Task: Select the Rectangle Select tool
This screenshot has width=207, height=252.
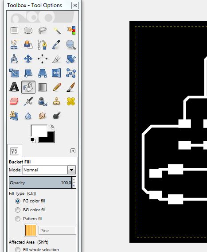Action: point(14,31)
